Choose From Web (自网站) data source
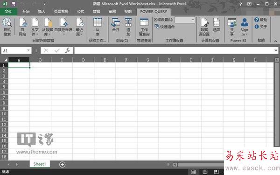Image resolution: width=280 pixels, height=175 pixels. [x=23, y=27]
